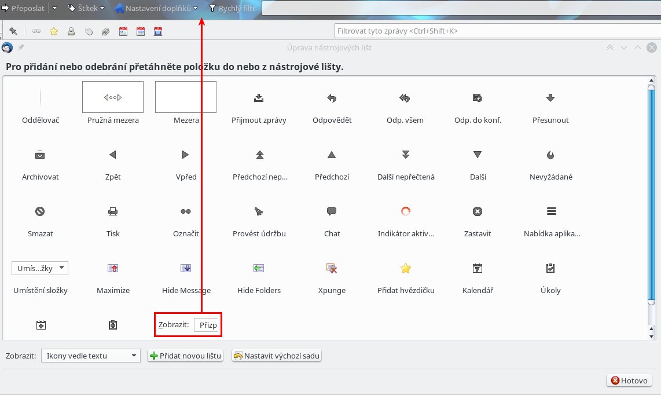Viewport: 661px width, 395px height.
Task: Select the Xpunge icon
Action: click(x=332, y=268)
